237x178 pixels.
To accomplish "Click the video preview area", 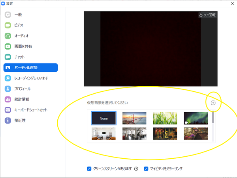I will [x=150, y=49].
